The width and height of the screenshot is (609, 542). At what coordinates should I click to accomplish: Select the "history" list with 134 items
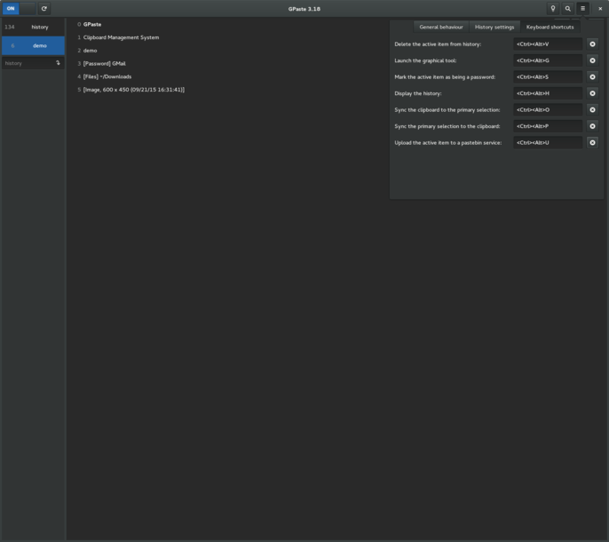(33, 28)
